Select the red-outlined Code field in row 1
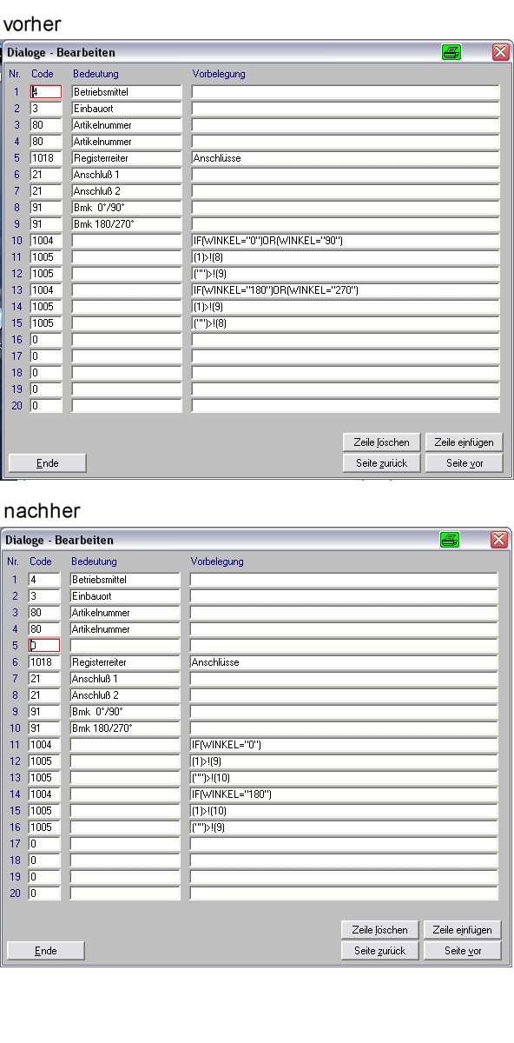Screen dimensions: 514x1043 pos(46,92)
